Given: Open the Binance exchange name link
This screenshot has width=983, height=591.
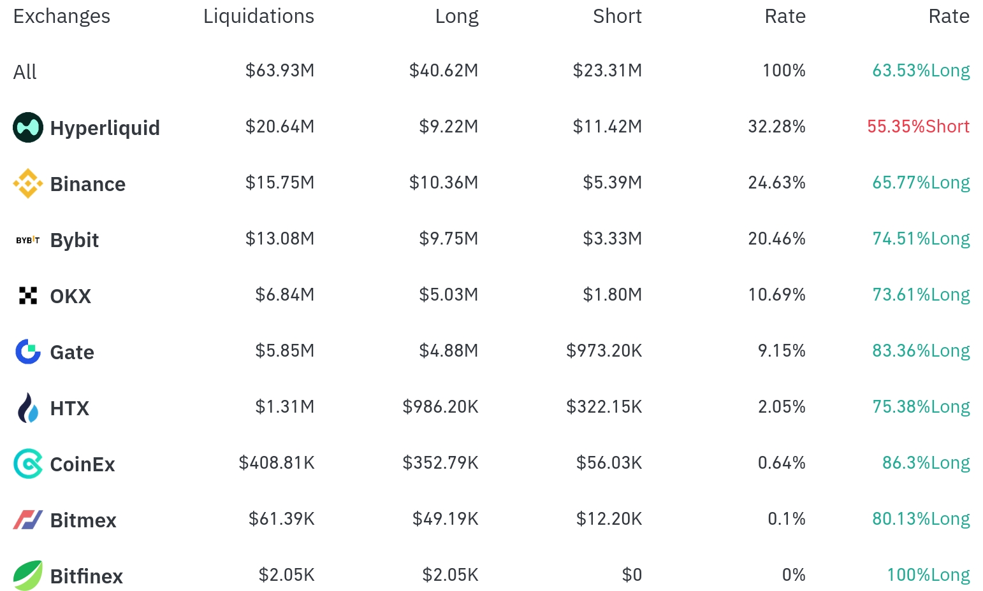Looking at the screenshot, I should pyautogui.click(x=88, y=184).
